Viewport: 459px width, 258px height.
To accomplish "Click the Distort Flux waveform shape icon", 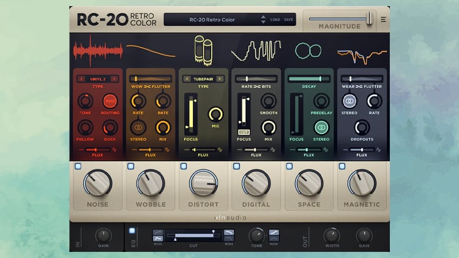I will [x=220, y=149].
